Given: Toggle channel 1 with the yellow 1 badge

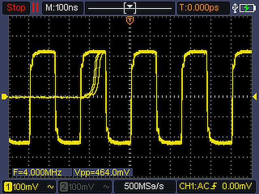Looking at the screenshot, I should (x=8, y=186).
